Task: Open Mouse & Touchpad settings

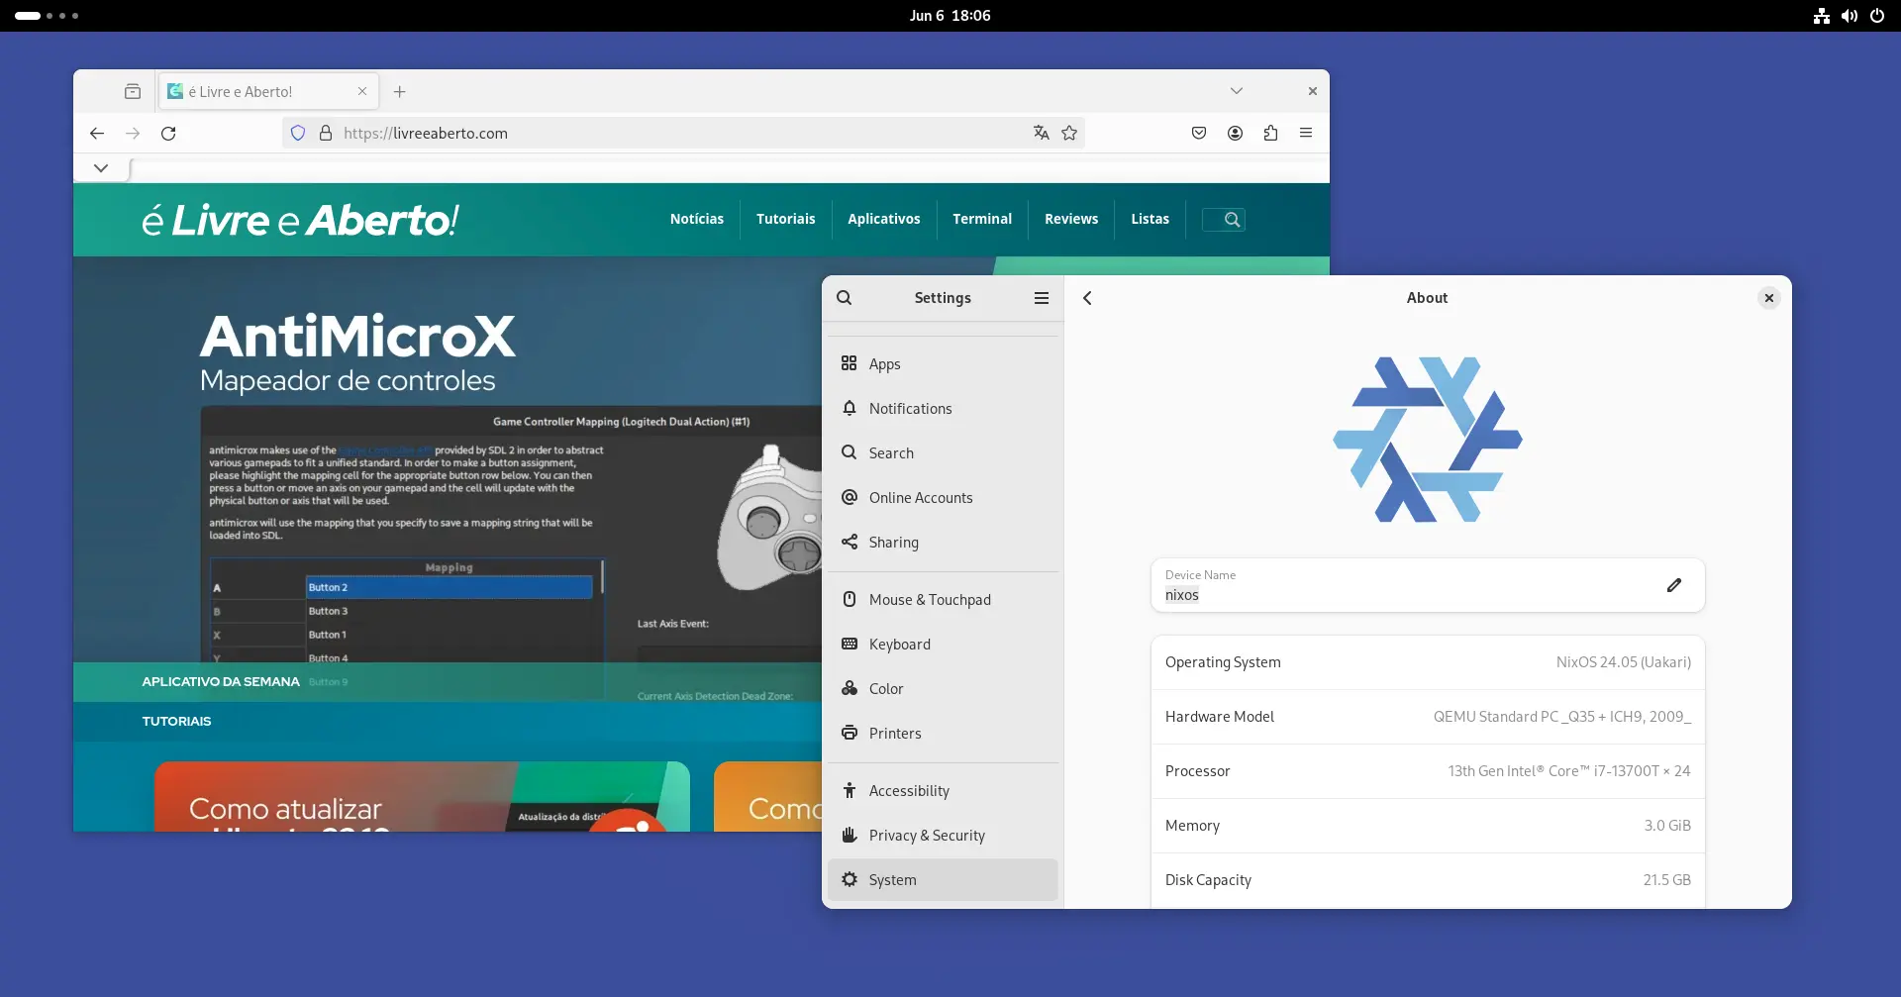Action: coord(943,599)
